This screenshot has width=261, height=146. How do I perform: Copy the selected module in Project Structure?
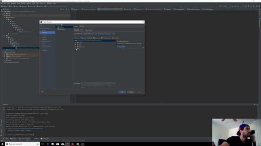[x=62, y=25]
